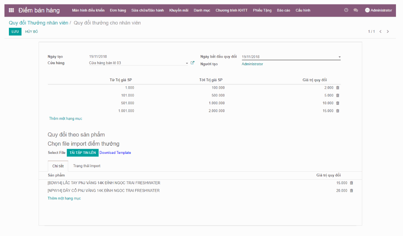
Task: Remove the [BDW14] bracelet product via trash icon
Action: click(x=351, y=183)
